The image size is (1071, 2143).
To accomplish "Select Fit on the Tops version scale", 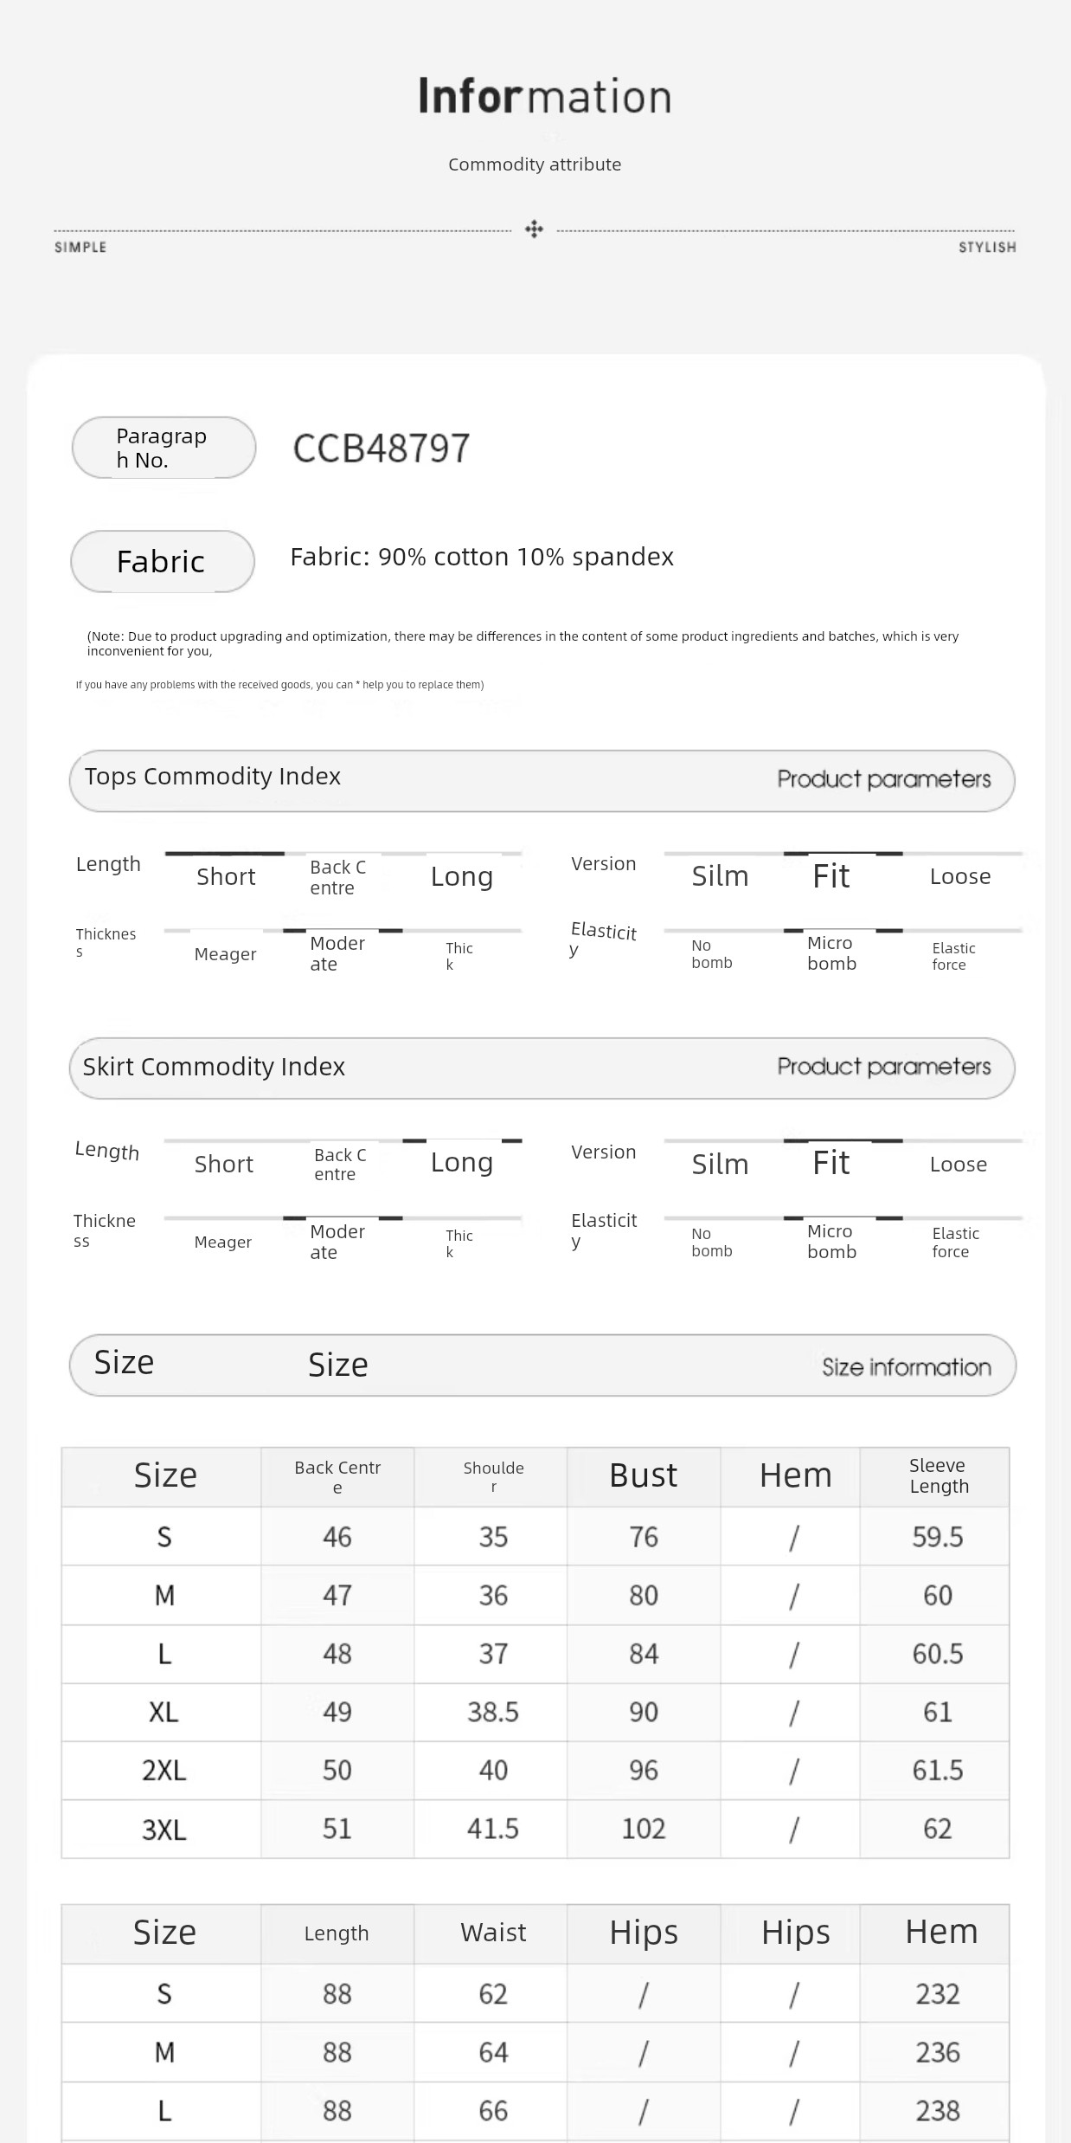I will click(831, 876).
